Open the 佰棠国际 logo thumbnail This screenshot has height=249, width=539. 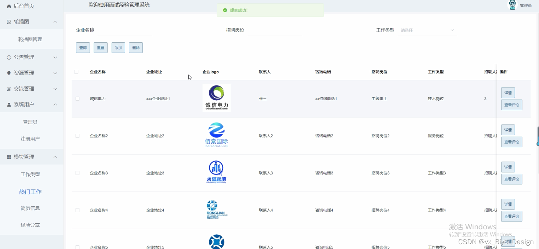217,135
